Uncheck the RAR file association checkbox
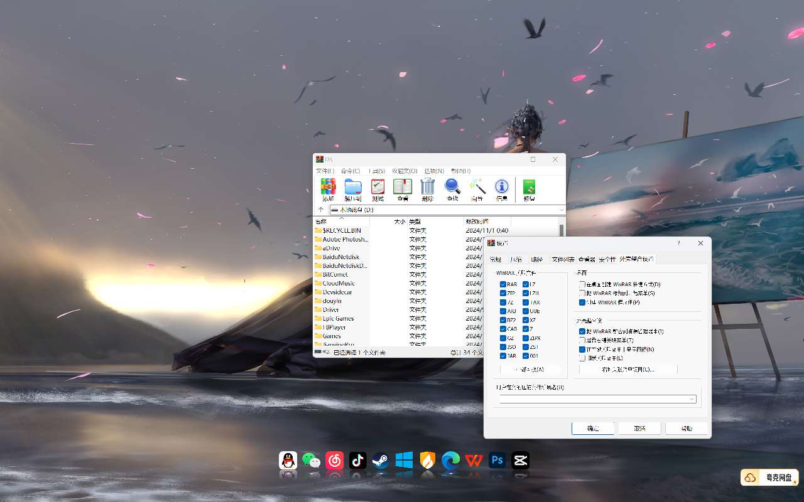 (503, 284)
